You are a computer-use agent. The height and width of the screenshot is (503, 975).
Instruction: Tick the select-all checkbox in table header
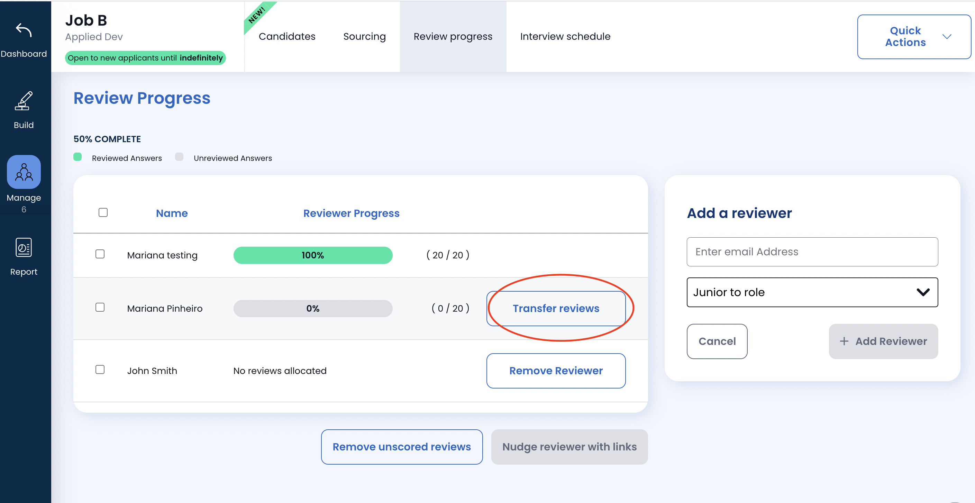click(x=103, y=212)
